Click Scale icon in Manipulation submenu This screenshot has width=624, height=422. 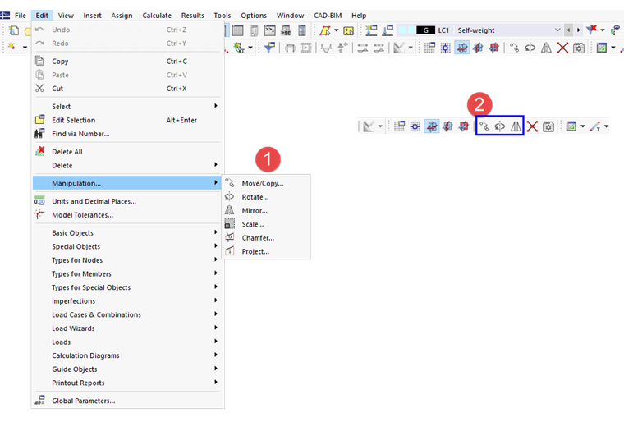[230, 224]
